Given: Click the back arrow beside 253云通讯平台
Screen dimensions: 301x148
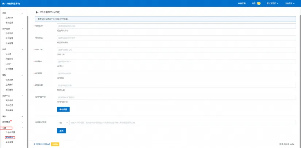Looking at the screenshot, I should point(37,12).
